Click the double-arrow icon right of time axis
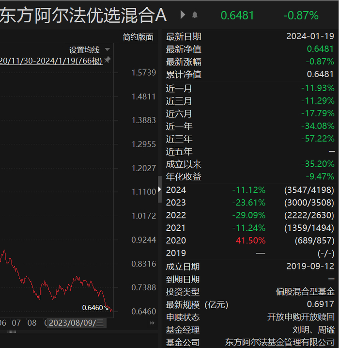 (152, 323)
